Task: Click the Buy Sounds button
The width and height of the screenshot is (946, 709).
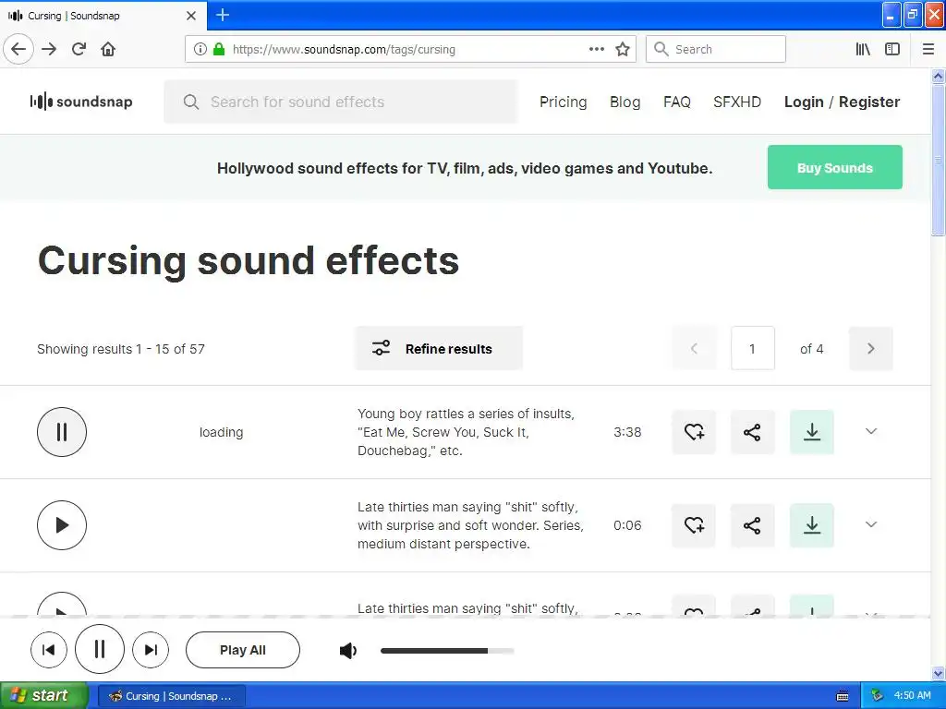Action: pos(835,167)
